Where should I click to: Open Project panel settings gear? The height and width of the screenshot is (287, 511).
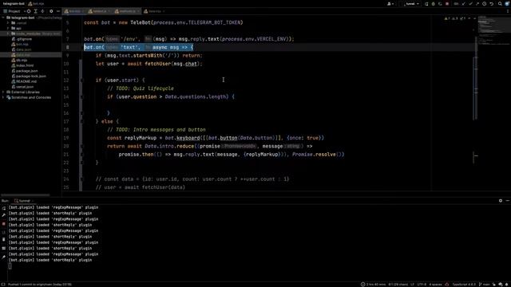tap(51, 11)
